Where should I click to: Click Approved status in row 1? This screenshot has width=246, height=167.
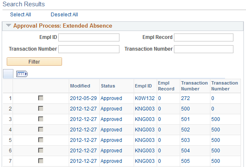[x=111, y=98]
